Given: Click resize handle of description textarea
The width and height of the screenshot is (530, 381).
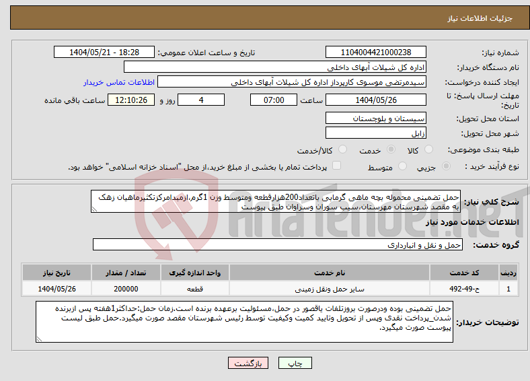Looking at the screenshot, I should (94, 209).
